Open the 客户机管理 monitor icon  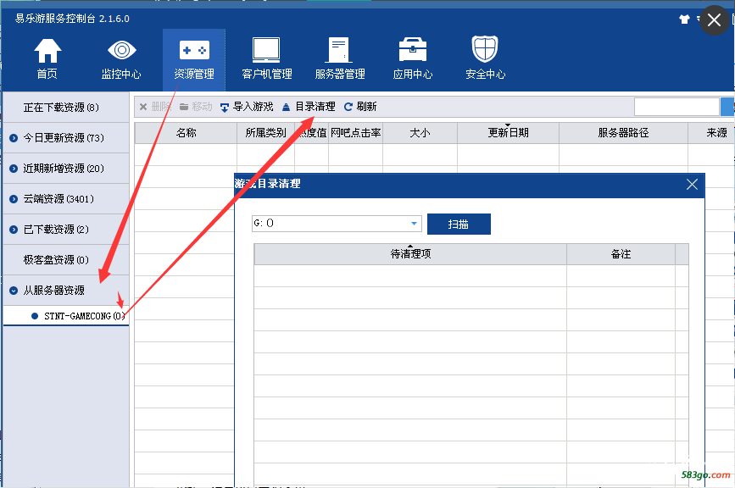click(x=266, y=50)
